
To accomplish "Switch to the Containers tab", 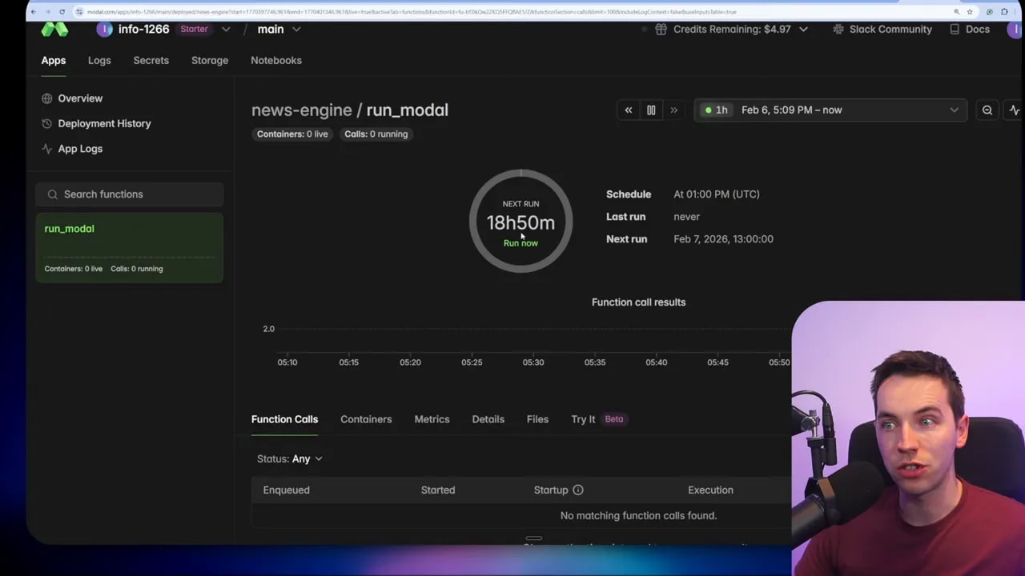I will [x=366, y=418].
